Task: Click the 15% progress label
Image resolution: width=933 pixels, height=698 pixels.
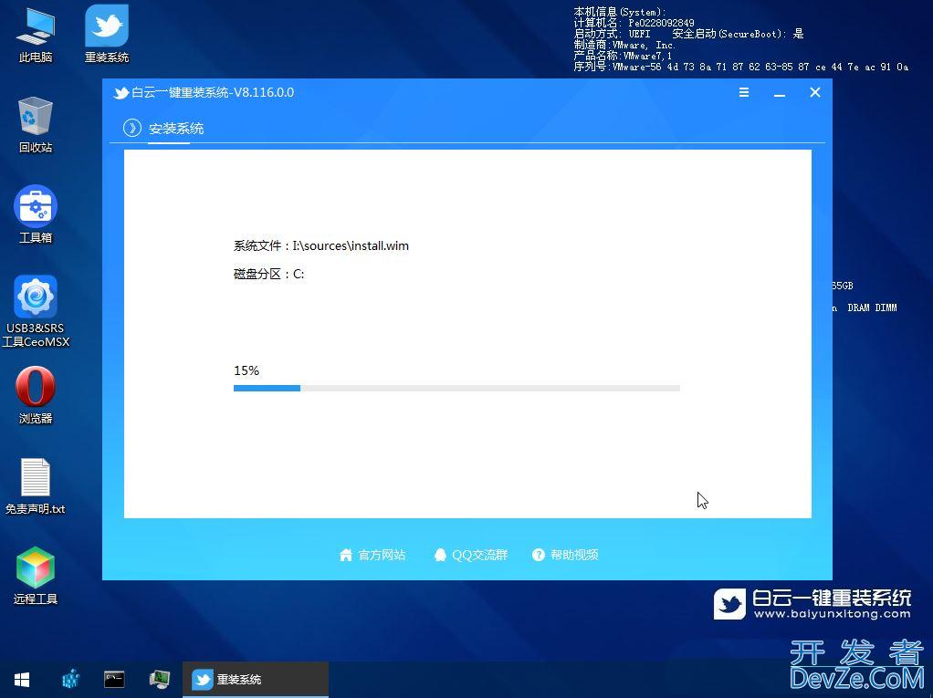Action: pyautogui.click(x=246, y=370)
